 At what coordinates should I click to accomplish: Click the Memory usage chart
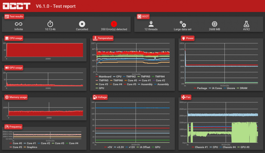pyautogui.click(x=46, y=109)
